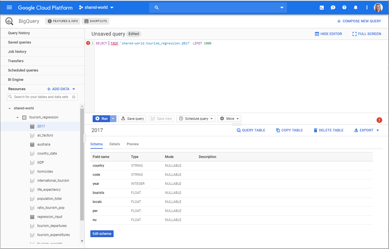Select the tourism_expenditures tree item
389x249 pixels.
(53, 235)
